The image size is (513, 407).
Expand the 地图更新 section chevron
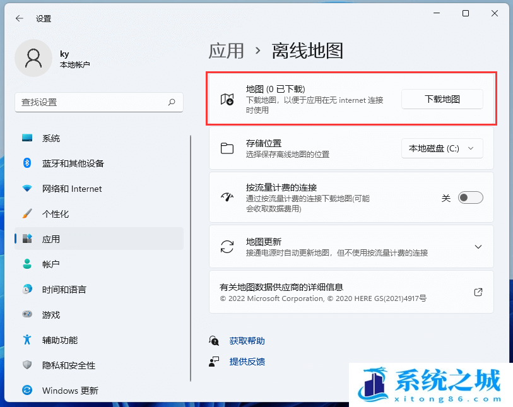click(x=478, y=247)
